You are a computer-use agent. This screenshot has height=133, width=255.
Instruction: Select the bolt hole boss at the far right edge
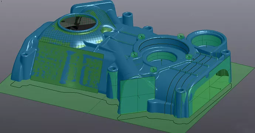[x=226, y=53]
